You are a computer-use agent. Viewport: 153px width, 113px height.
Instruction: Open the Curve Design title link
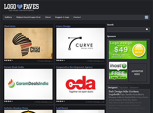click(63, 26)
